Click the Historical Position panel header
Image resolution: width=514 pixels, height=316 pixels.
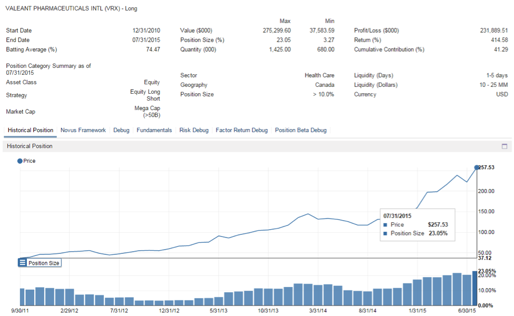(30, 146)
